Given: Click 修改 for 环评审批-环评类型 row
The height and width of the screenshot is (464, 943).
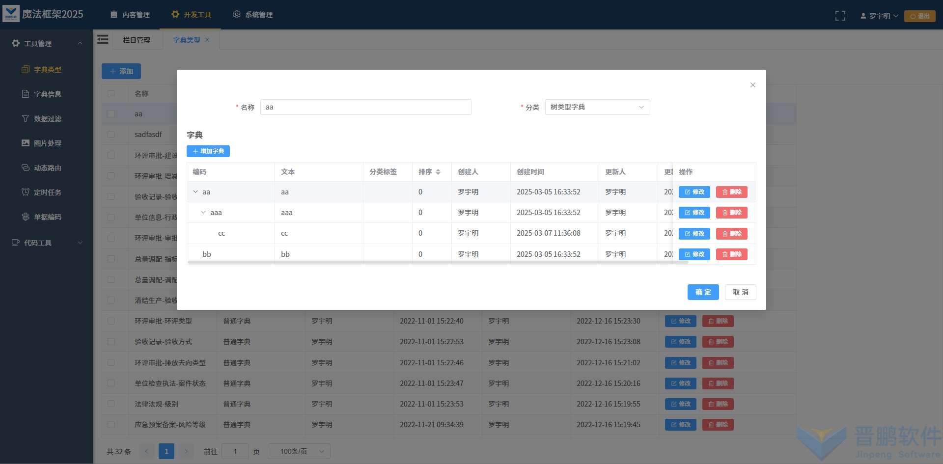Looking at the screenshot, I should 680,321.
